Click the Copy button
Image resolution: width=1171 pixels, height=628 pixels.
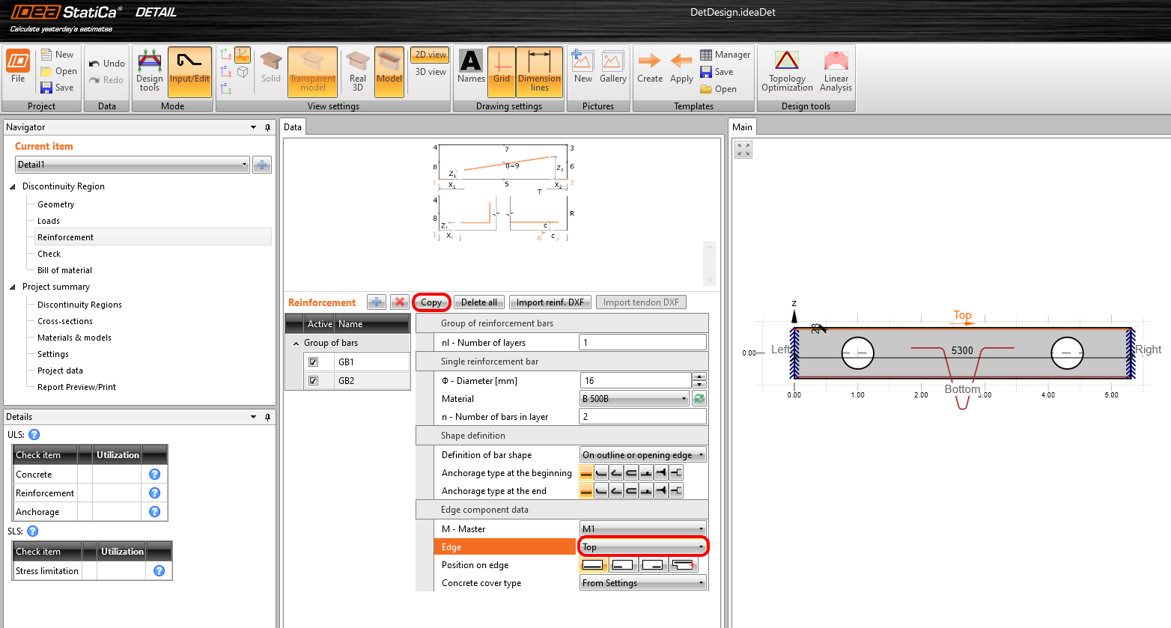point(431,302)
